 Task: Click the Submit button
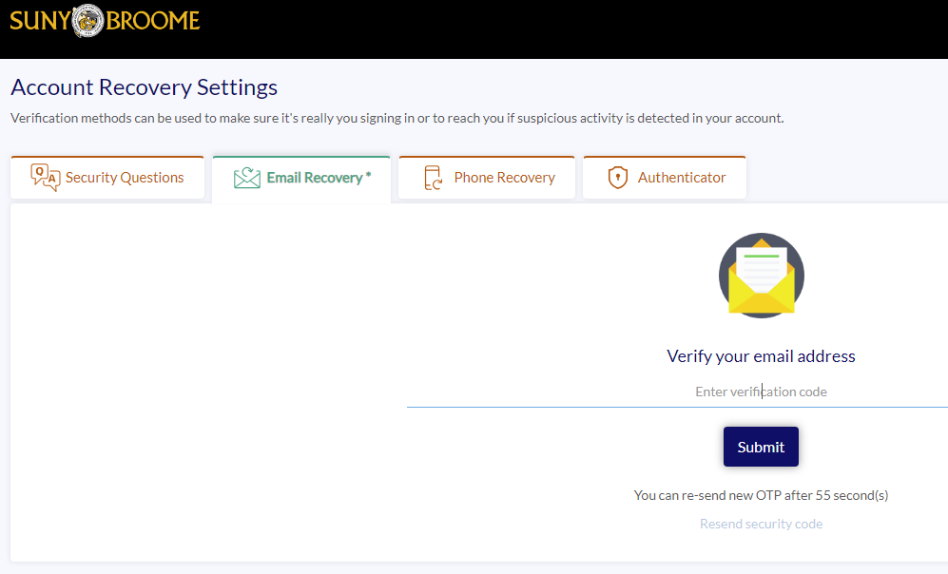(761, 447)
